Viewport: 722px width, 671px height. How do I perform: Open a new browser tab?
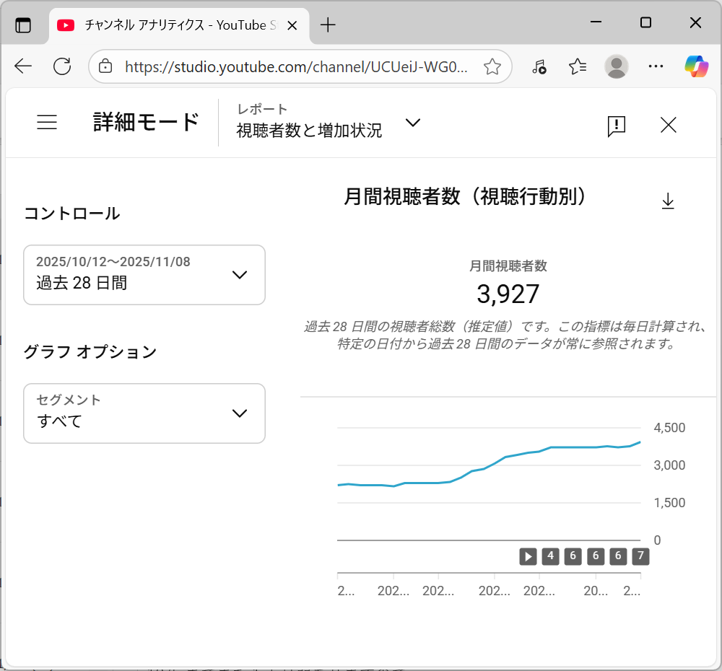329,25
